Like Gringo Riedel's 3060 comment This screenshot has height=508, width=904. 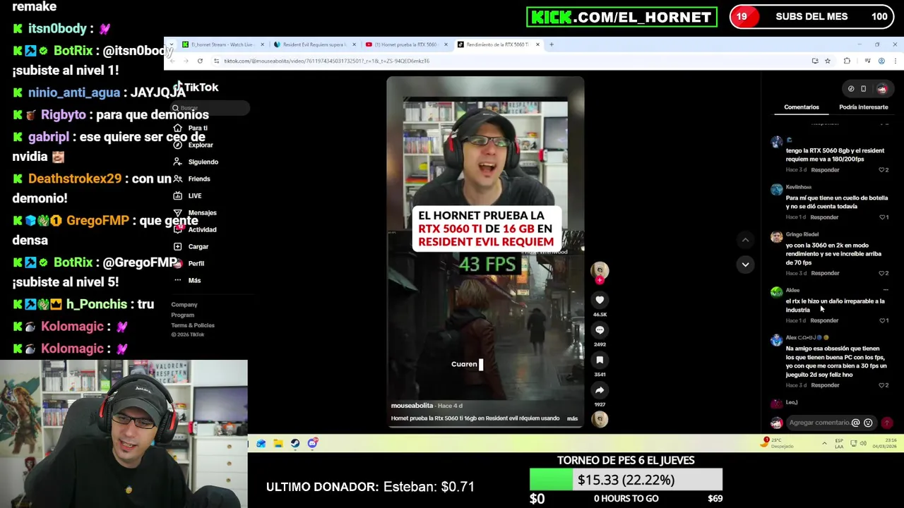point(883,273)
